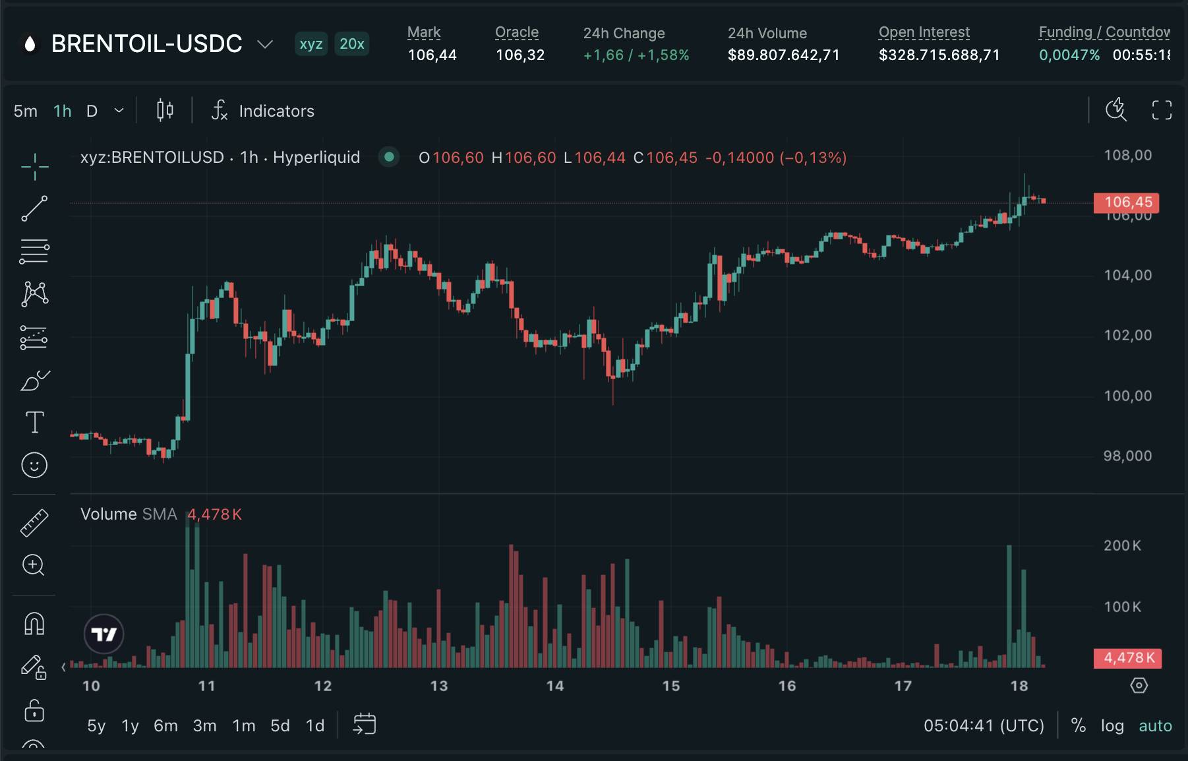The image size is (1188, 761).
Task: Set range to 6m
Action: click(x=165, y=725)
